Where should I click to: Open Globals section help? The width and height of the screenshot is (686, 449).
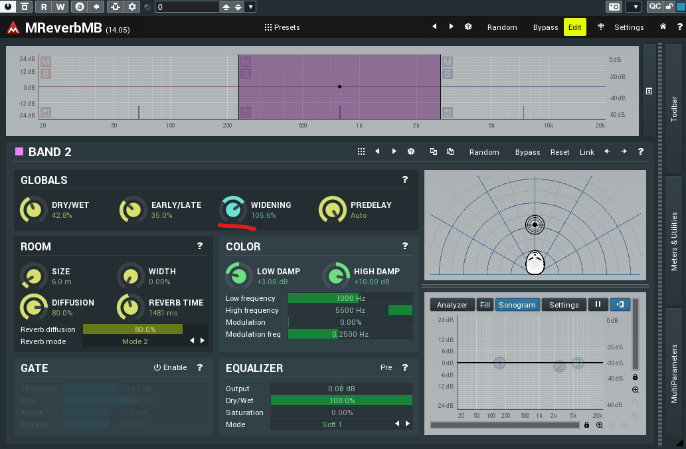(x=404, y=179)
